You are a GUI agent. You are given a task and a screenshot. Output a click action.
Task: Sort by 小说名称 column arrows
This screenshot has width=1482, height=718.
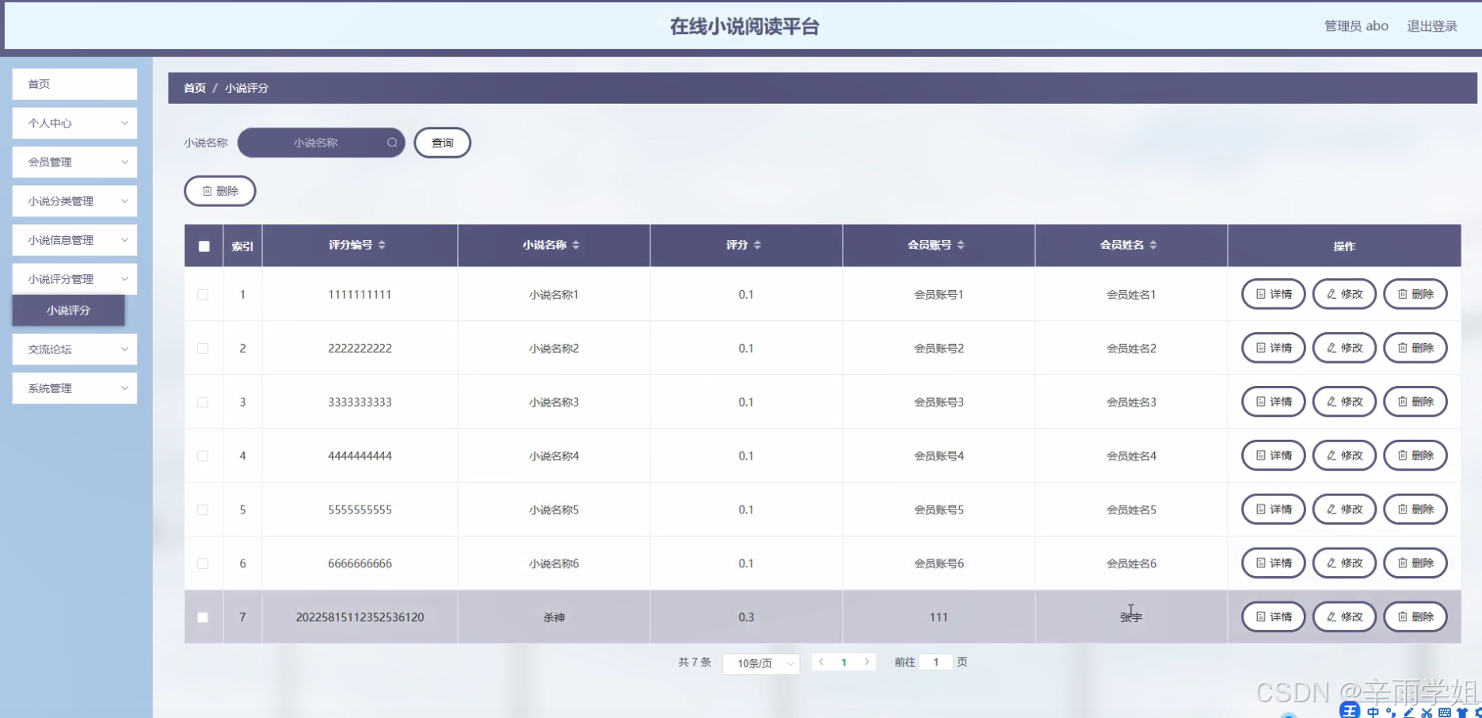coord(576,245)
